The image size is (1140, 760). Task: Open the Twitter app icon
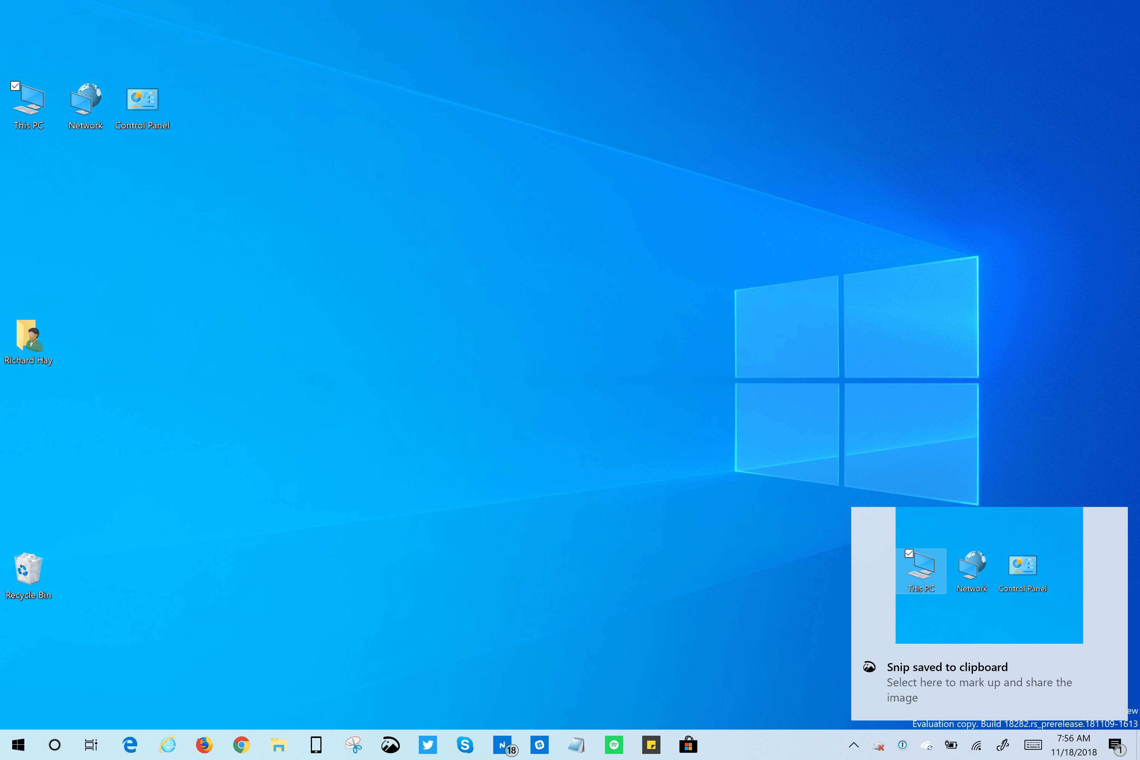(x=427, y=745)
